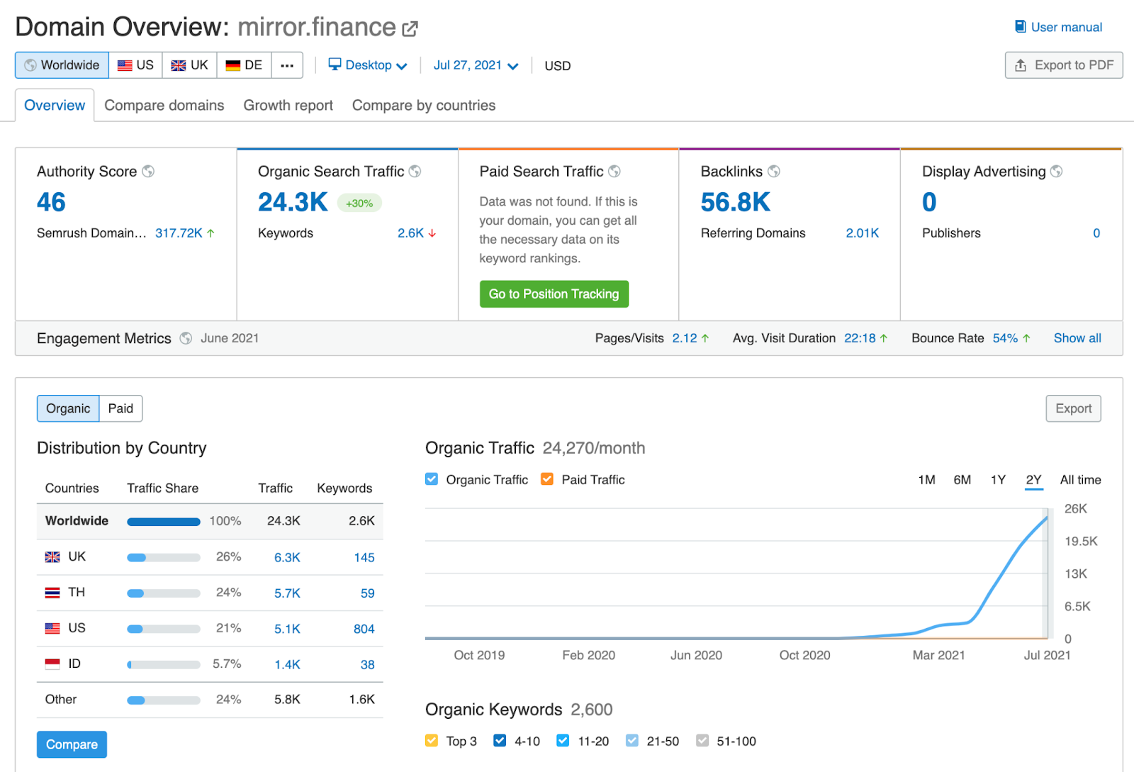Select the UK flag database button
This screenshot has width=1134, height=772.
[x=189, y=65]
